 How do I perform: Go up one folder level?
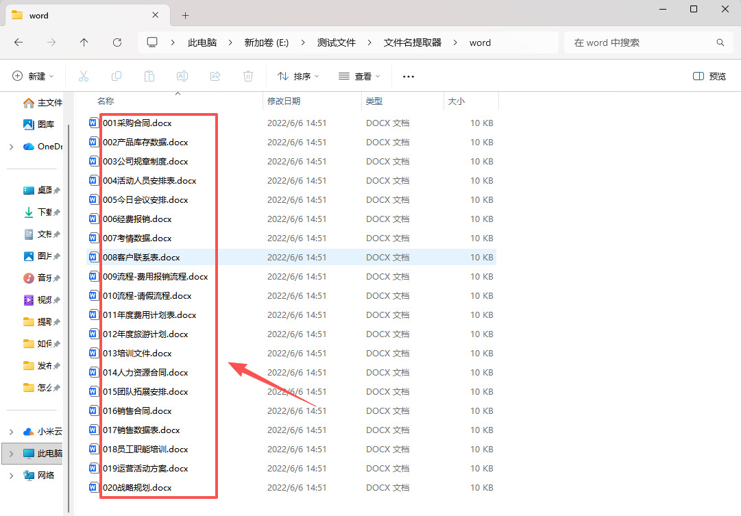(x=84, y=42)
